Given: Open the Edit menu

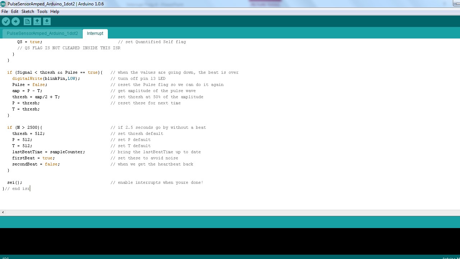Looking at the screenshot, I should point(15,11).
